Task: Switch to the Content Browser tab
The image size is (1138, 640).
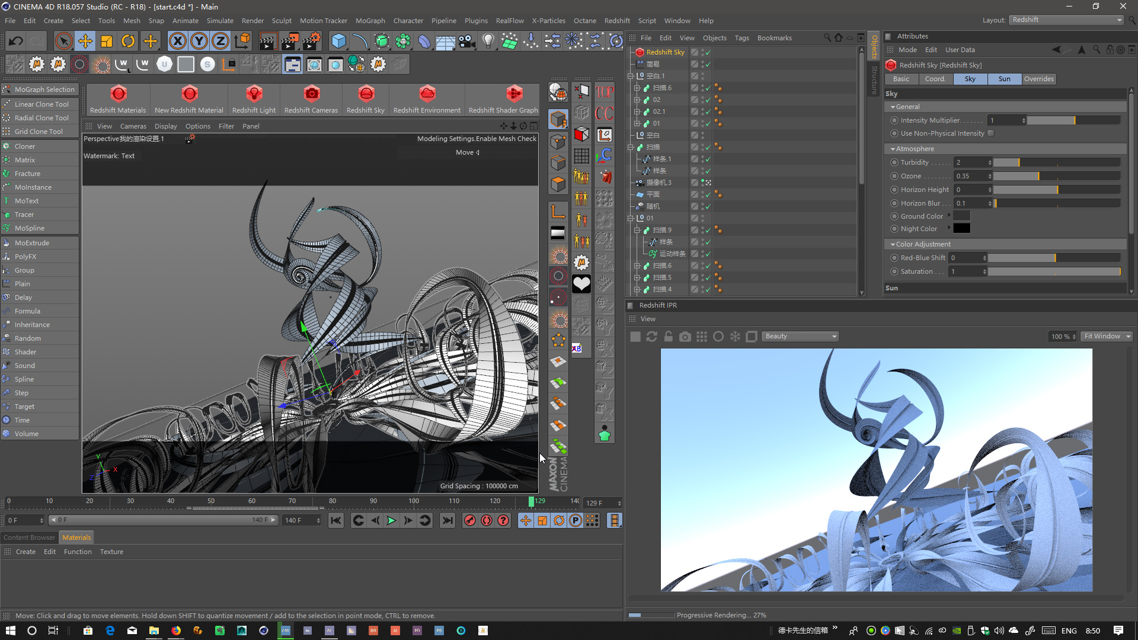Action: coord(29,537)
